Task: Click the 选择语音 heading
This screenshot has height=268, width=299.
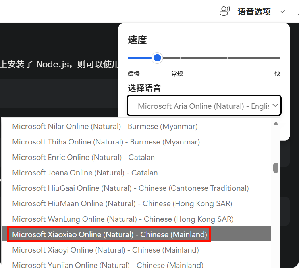Action: coord(145,88)
